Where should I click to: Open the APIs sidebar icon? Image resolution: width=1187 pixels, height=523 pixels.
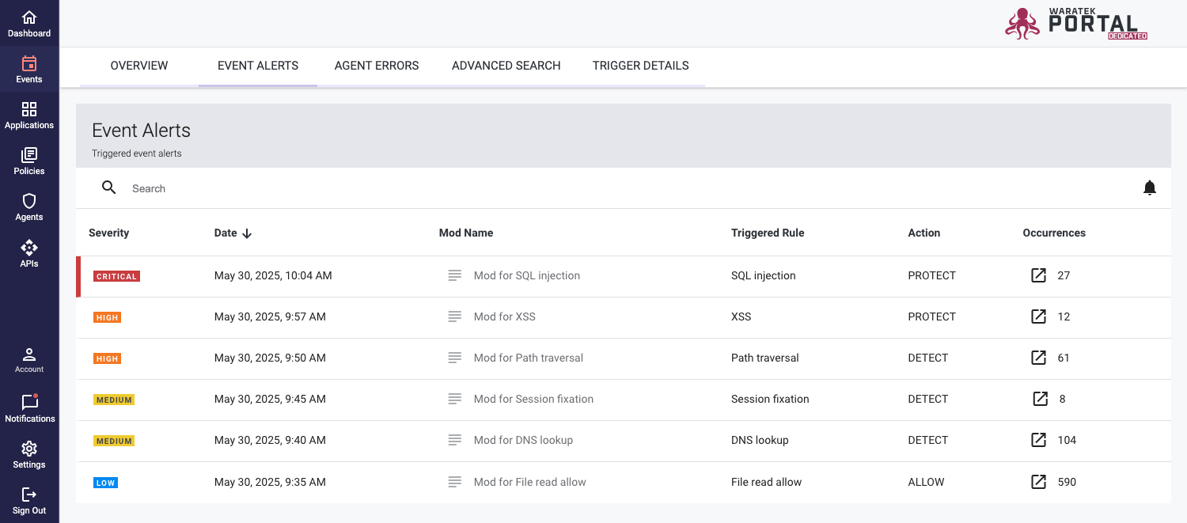[x=29, y=248]
